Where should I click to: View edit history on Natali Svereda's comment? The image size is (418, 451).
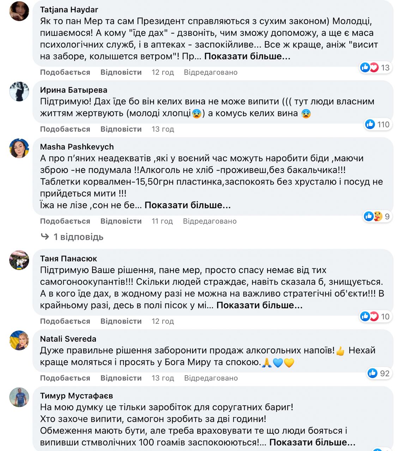coord(211,378)
